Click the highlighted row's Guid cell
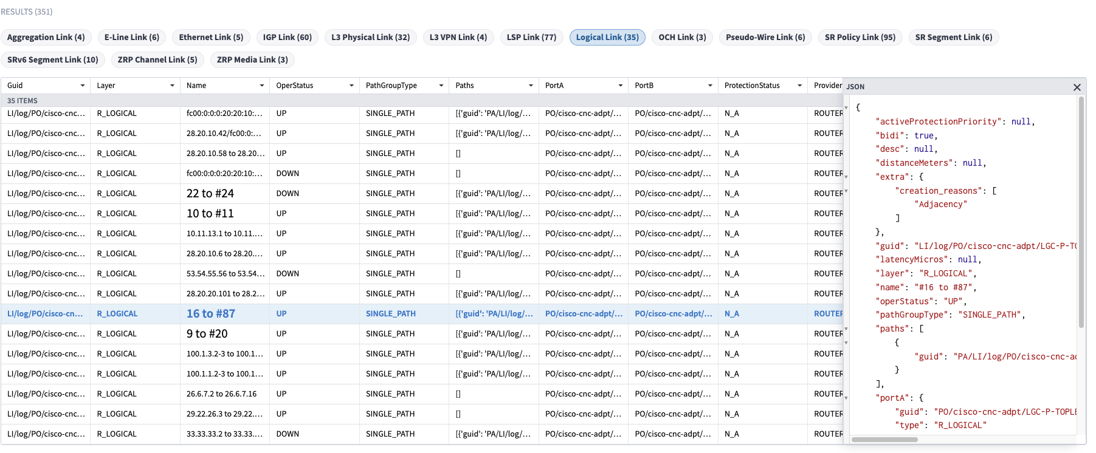This screenshot has width=1096, height=453. 46,314
